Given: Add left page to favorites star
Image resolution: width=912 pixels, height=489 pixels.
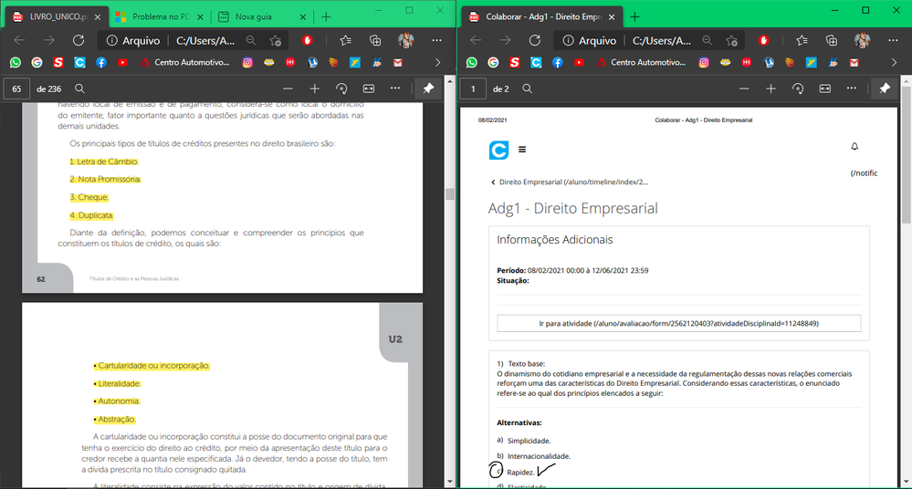Looking at the screenshot, I should pyautogui.click(x=276, y=40).
